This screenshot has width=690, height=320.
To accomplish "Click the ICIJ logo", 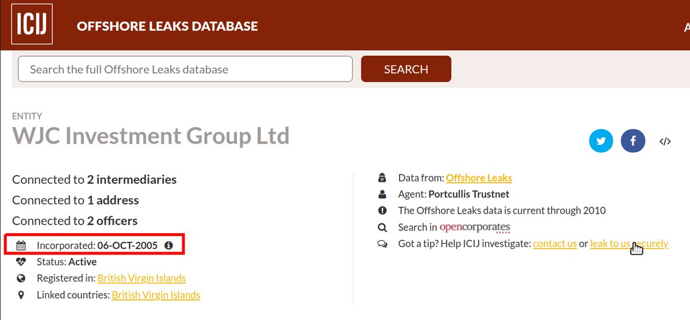I will (x=32, y=24).
